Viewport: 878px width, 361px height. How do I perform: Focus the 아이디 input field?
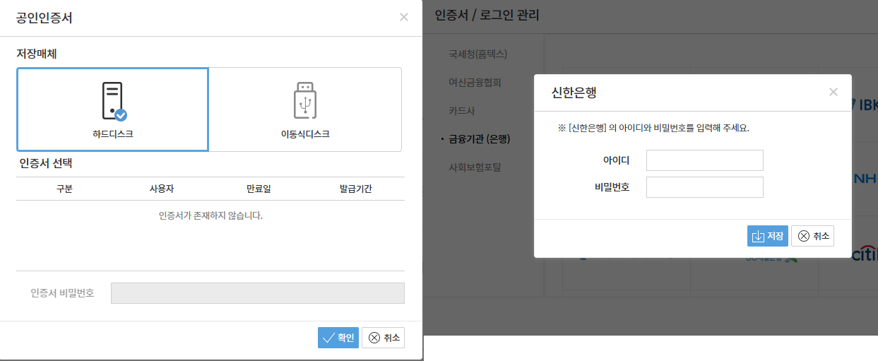(704, 160)
